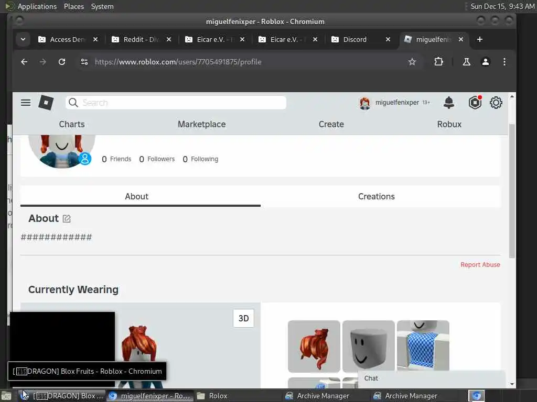Open the Roblox hamburger navigation menu
This screenshot has width=537, height=402.
(26, 103)
